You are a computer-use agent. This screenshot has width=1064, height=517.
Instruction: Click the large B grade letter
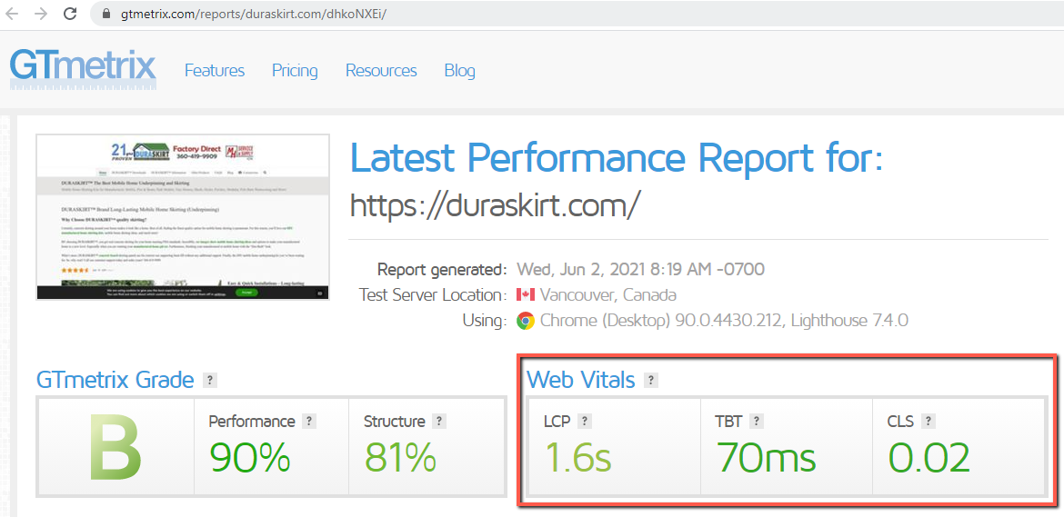tap(115, 447)
